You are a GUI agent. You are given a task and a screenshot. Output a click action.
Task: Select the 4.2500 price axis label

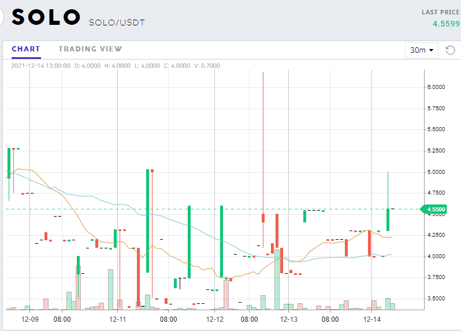[436, 235]
